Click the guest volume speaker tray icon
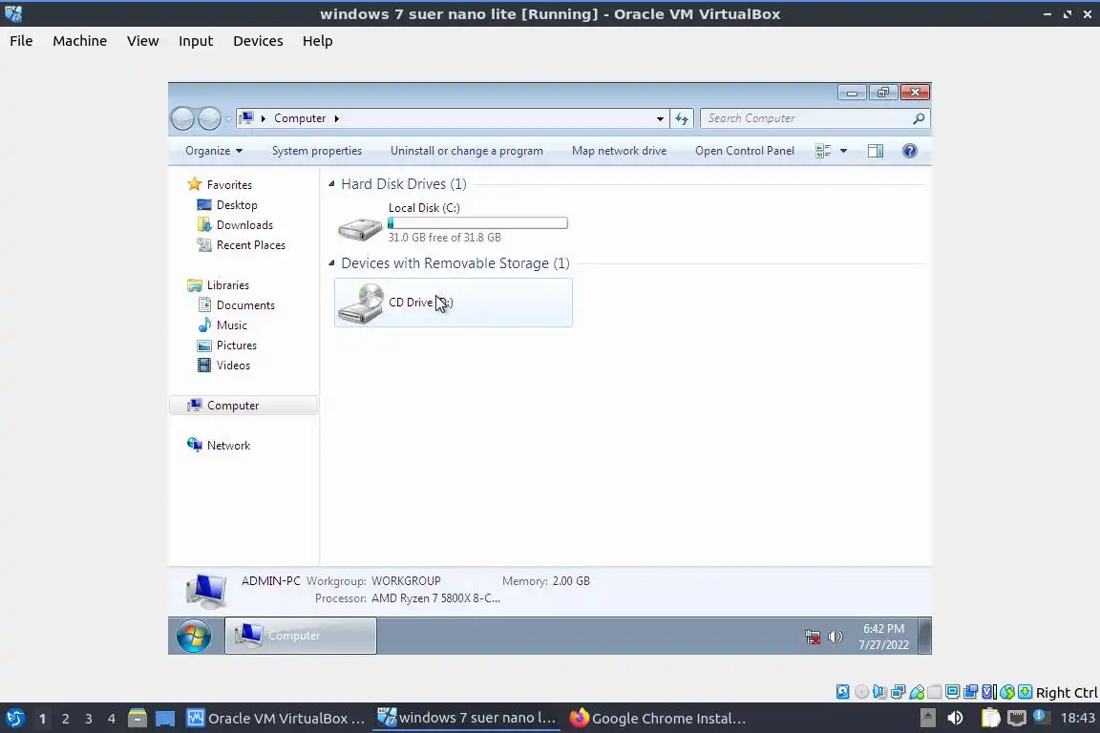1100x733 pixels. click(x=835, y=637)
